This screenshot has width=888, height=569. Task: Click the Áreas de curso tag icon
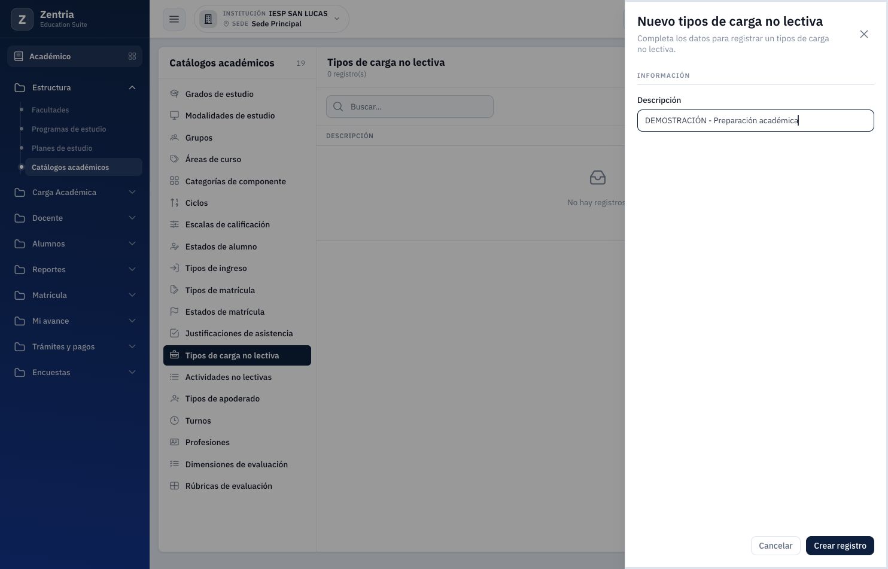click(175, 159)
